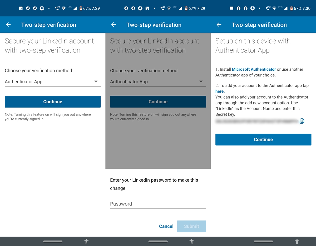Image resolution: width=316 pixels, height=246 pixels.
Task: Click 'Two-step verification' title on middle screen
Action: (154, 25)
